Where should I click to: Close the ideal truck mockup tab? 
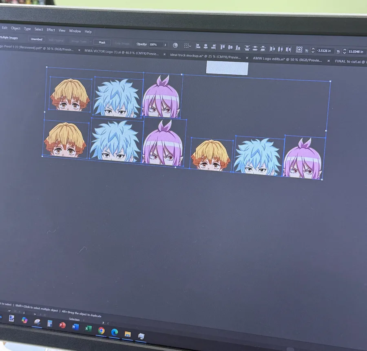pos(247,58)
